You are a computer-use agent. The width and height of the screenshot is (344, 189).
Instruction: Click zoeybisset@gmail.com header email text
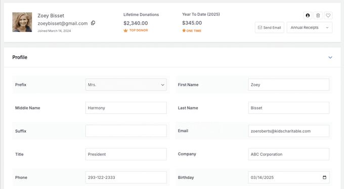[63, 23]
